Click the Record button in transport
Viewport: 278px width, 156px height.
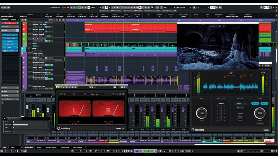coord(154,151)
